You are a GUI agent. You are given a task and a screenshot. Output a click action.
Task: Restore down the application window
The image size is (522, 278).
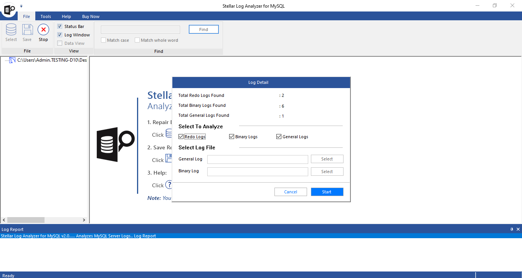[x=495, y=6]
